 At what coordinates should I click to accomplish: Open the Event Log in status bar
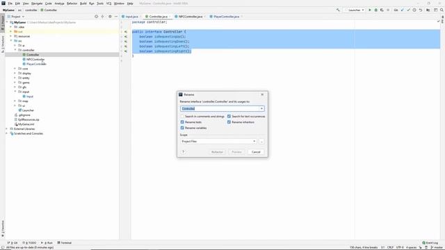coord(430,243)
